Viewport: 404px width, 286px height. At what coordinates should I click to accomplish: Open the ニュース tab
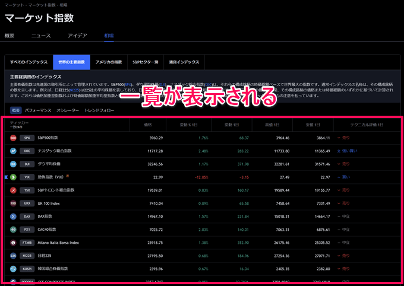coord(41,36)
